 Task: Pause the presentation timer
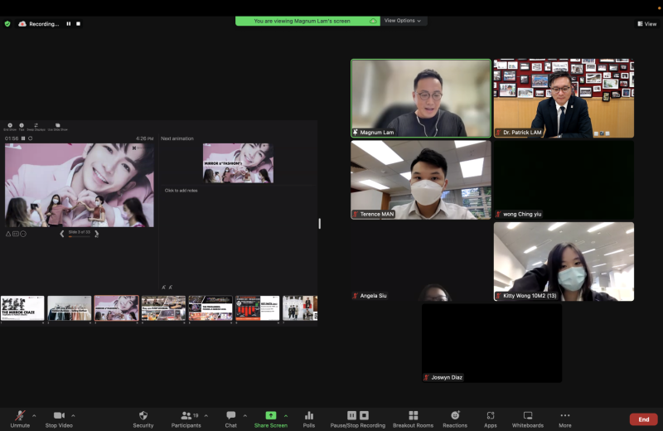[x=23, y=138]
